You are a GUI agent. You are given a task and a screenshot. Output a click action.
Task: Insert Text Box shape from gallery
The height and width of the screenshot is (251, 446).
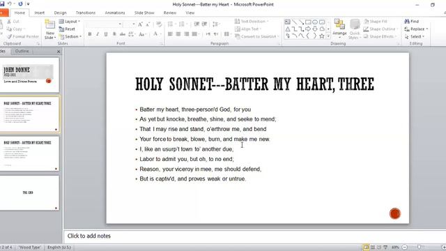tap(288, 22)
